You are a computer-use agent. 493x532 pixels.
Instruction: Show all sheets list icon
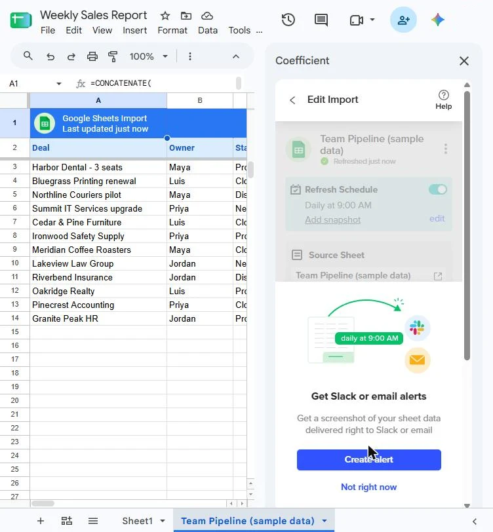tap(93, 521)
